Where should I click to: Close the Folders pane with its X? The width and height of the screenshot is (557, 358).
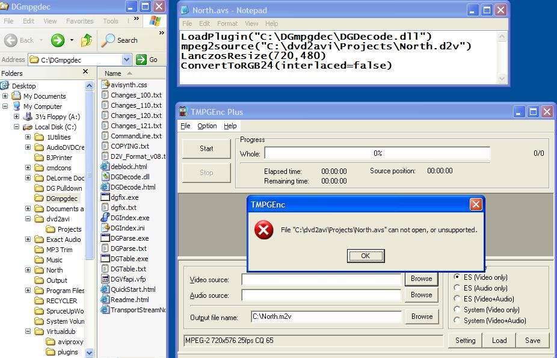click(85, 72)
